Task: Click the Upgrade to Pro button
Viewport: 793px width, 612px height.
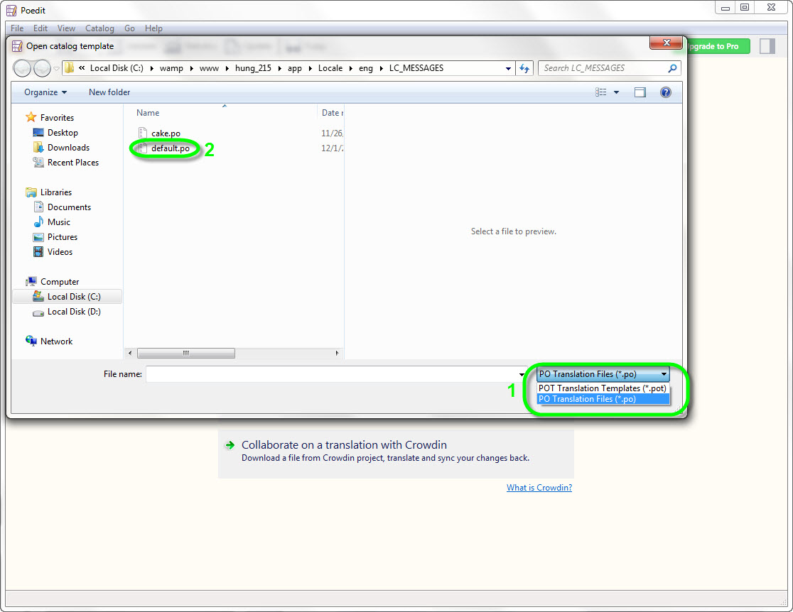Action: click(x=718, y=46)
